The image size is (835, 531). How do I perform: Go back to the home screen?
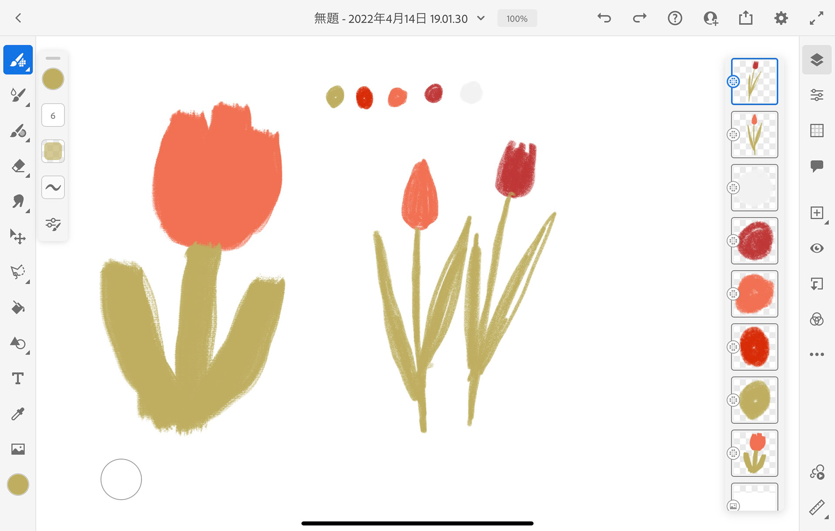click(x=18, y=18)
